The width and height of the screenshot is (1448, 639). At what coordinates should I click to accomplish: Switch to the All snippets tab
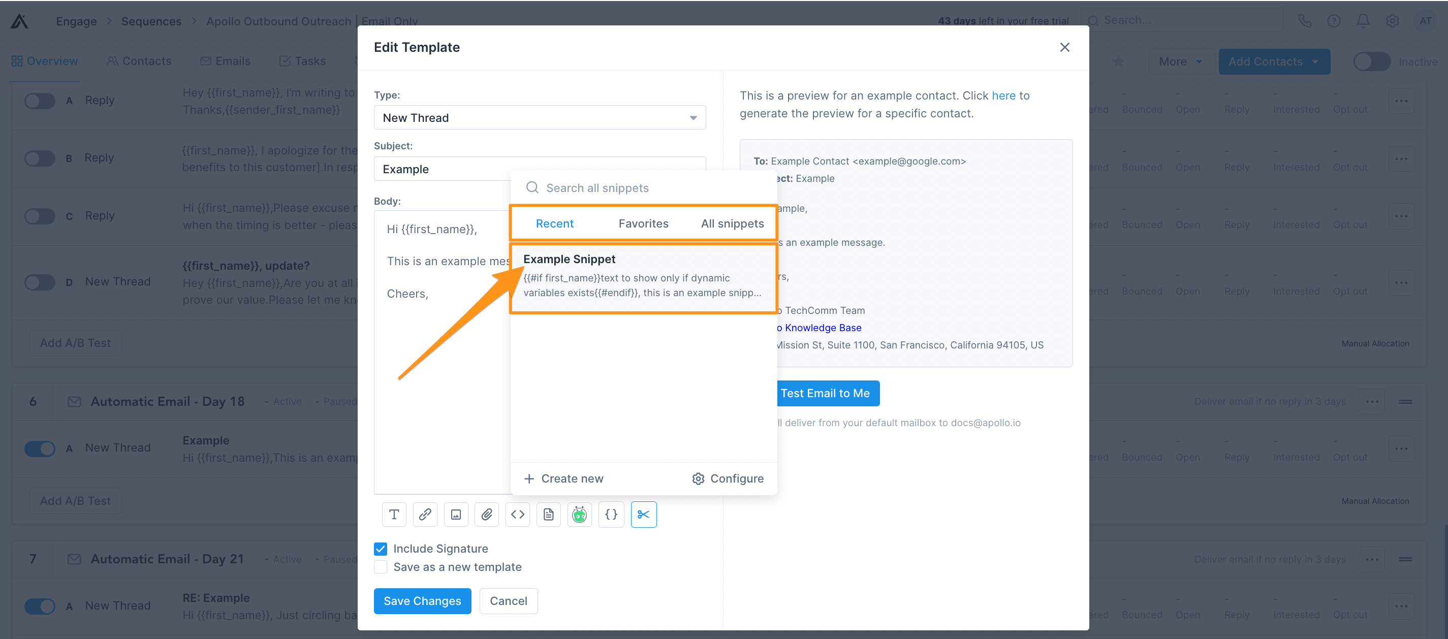pyautogui.click(x=732, y=223)
